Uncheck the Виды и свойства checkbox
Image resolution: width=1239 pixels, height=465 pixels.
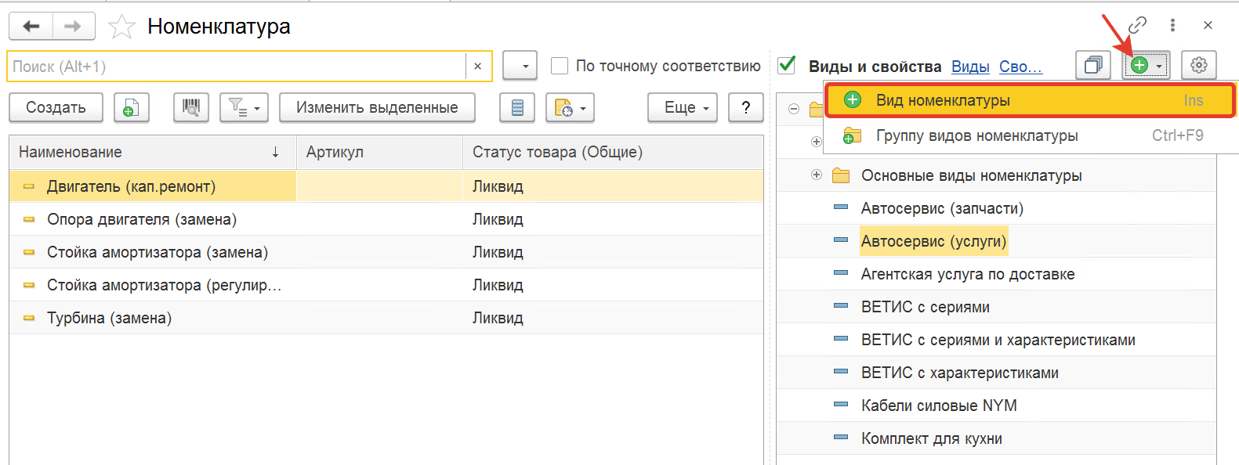point(787,65)
